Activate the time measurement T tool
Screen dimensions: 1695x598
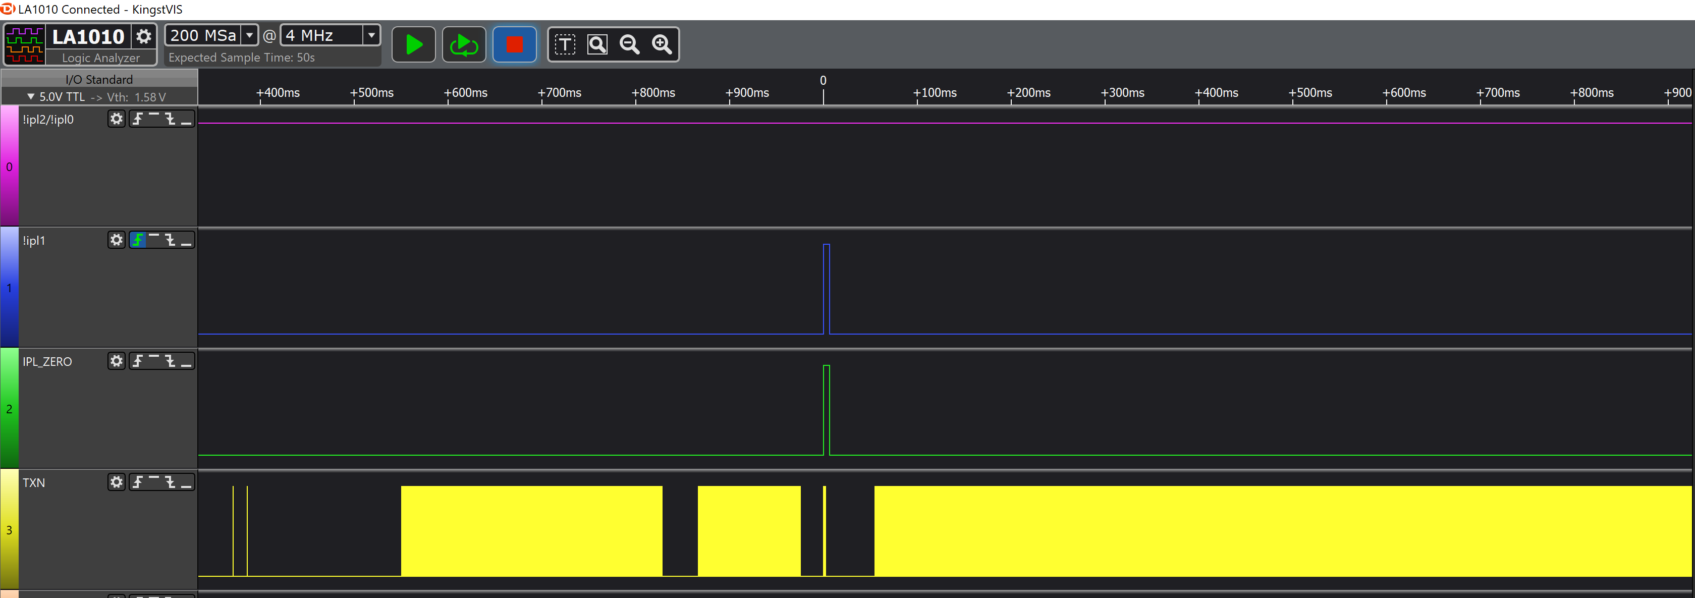tap(565, 45)
